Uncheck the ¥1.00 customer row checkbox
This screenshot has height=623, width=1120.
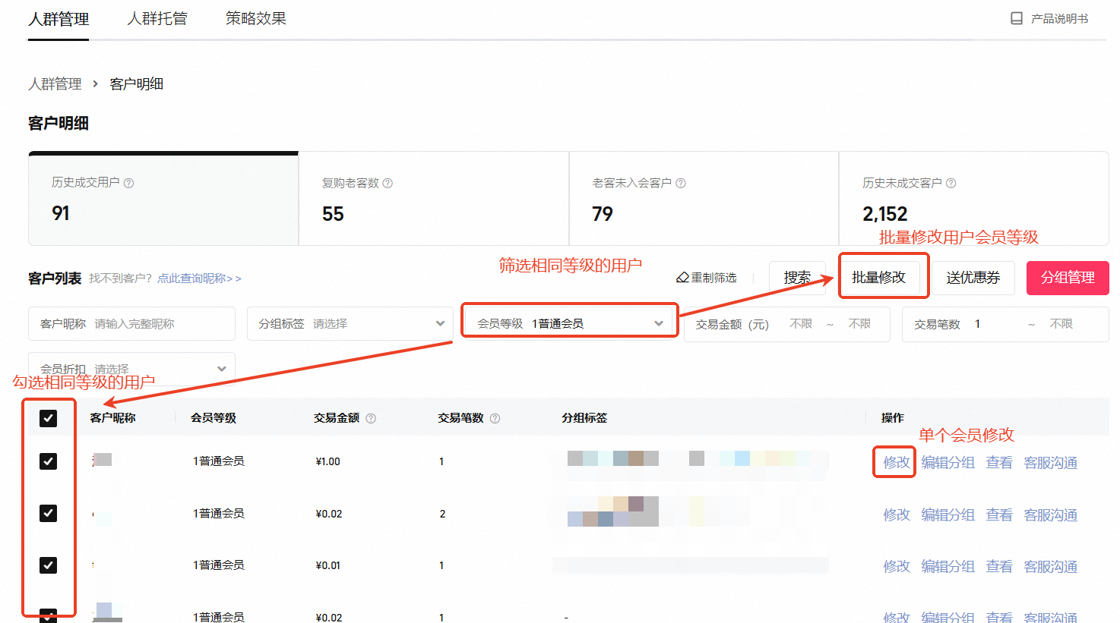coord(48,461)
